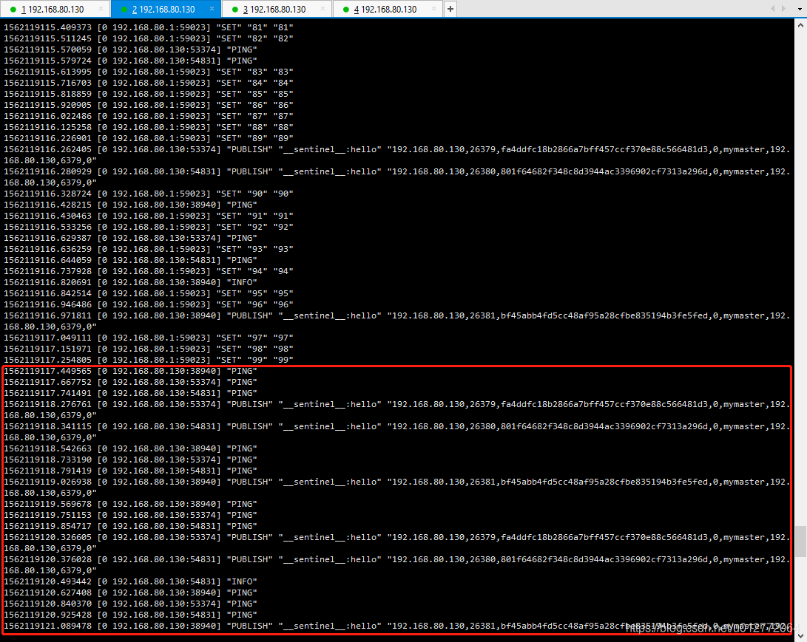Screen dimensions: 807x642
Task: Click log line 1562119116.262405 PUBLISH sentinel hello
Action: 396,154
